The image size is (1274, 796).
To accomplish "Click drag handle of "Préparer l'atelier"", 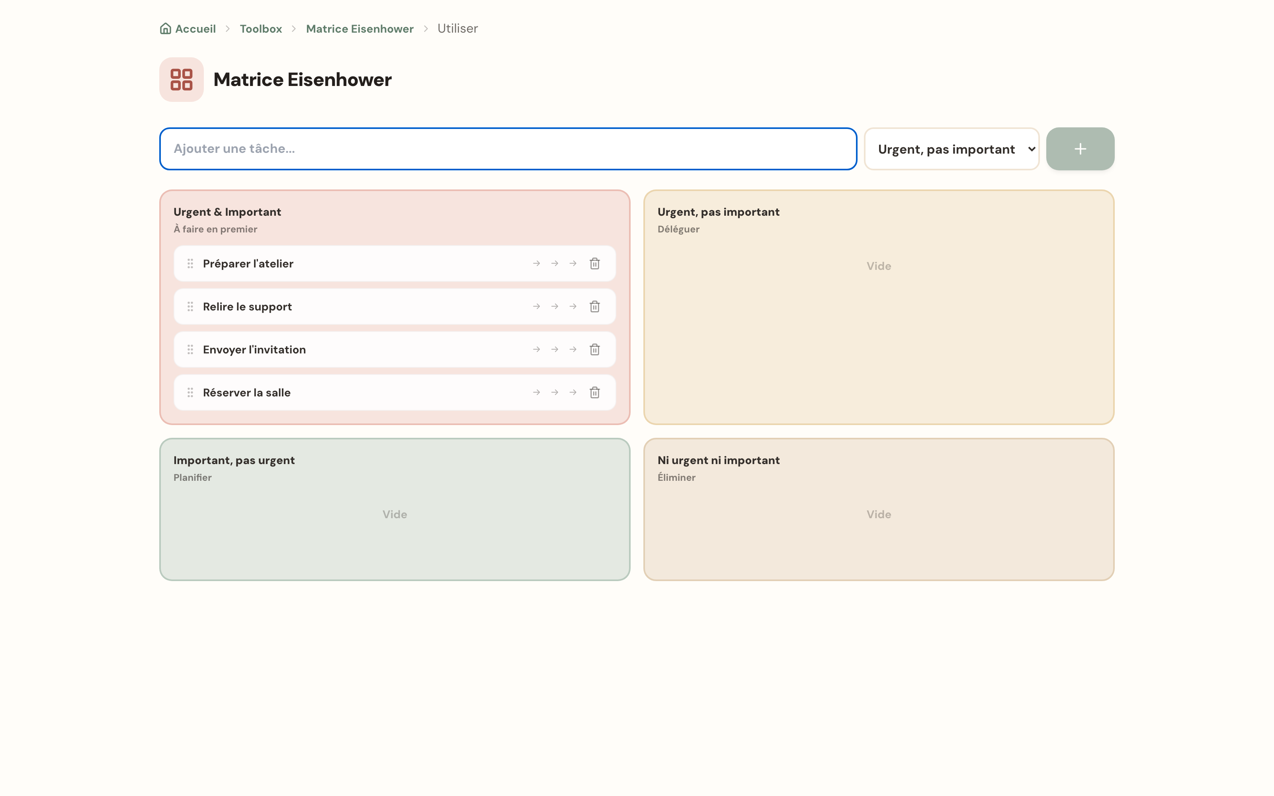I will [190, 263].
